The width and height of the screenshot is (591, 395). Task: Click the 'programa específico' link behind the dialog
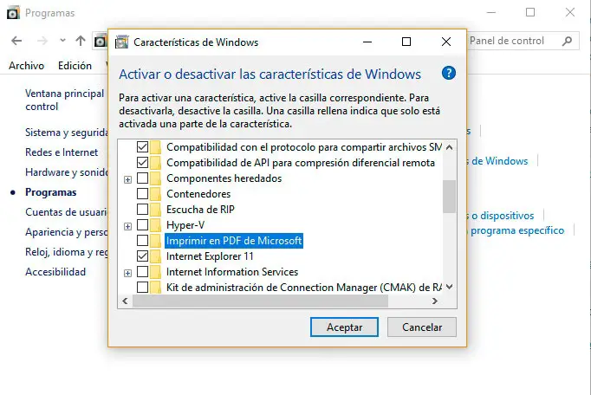[517, 230]
